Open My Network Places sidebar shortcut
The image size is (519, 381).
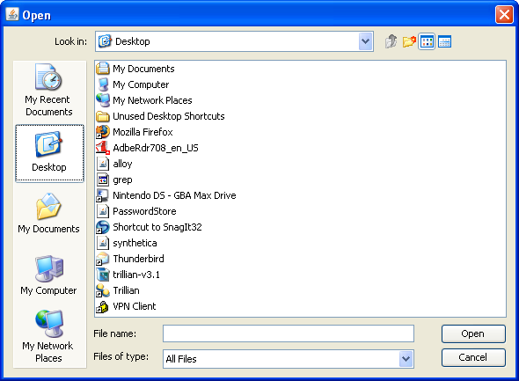[x=49, y=336]
